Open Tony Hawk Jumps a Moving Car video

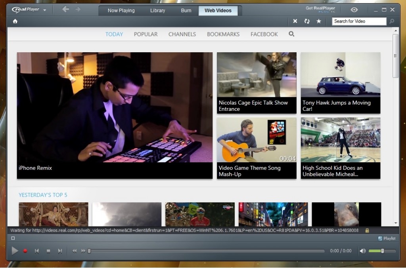pyautogui.click(x=341, y=83)
